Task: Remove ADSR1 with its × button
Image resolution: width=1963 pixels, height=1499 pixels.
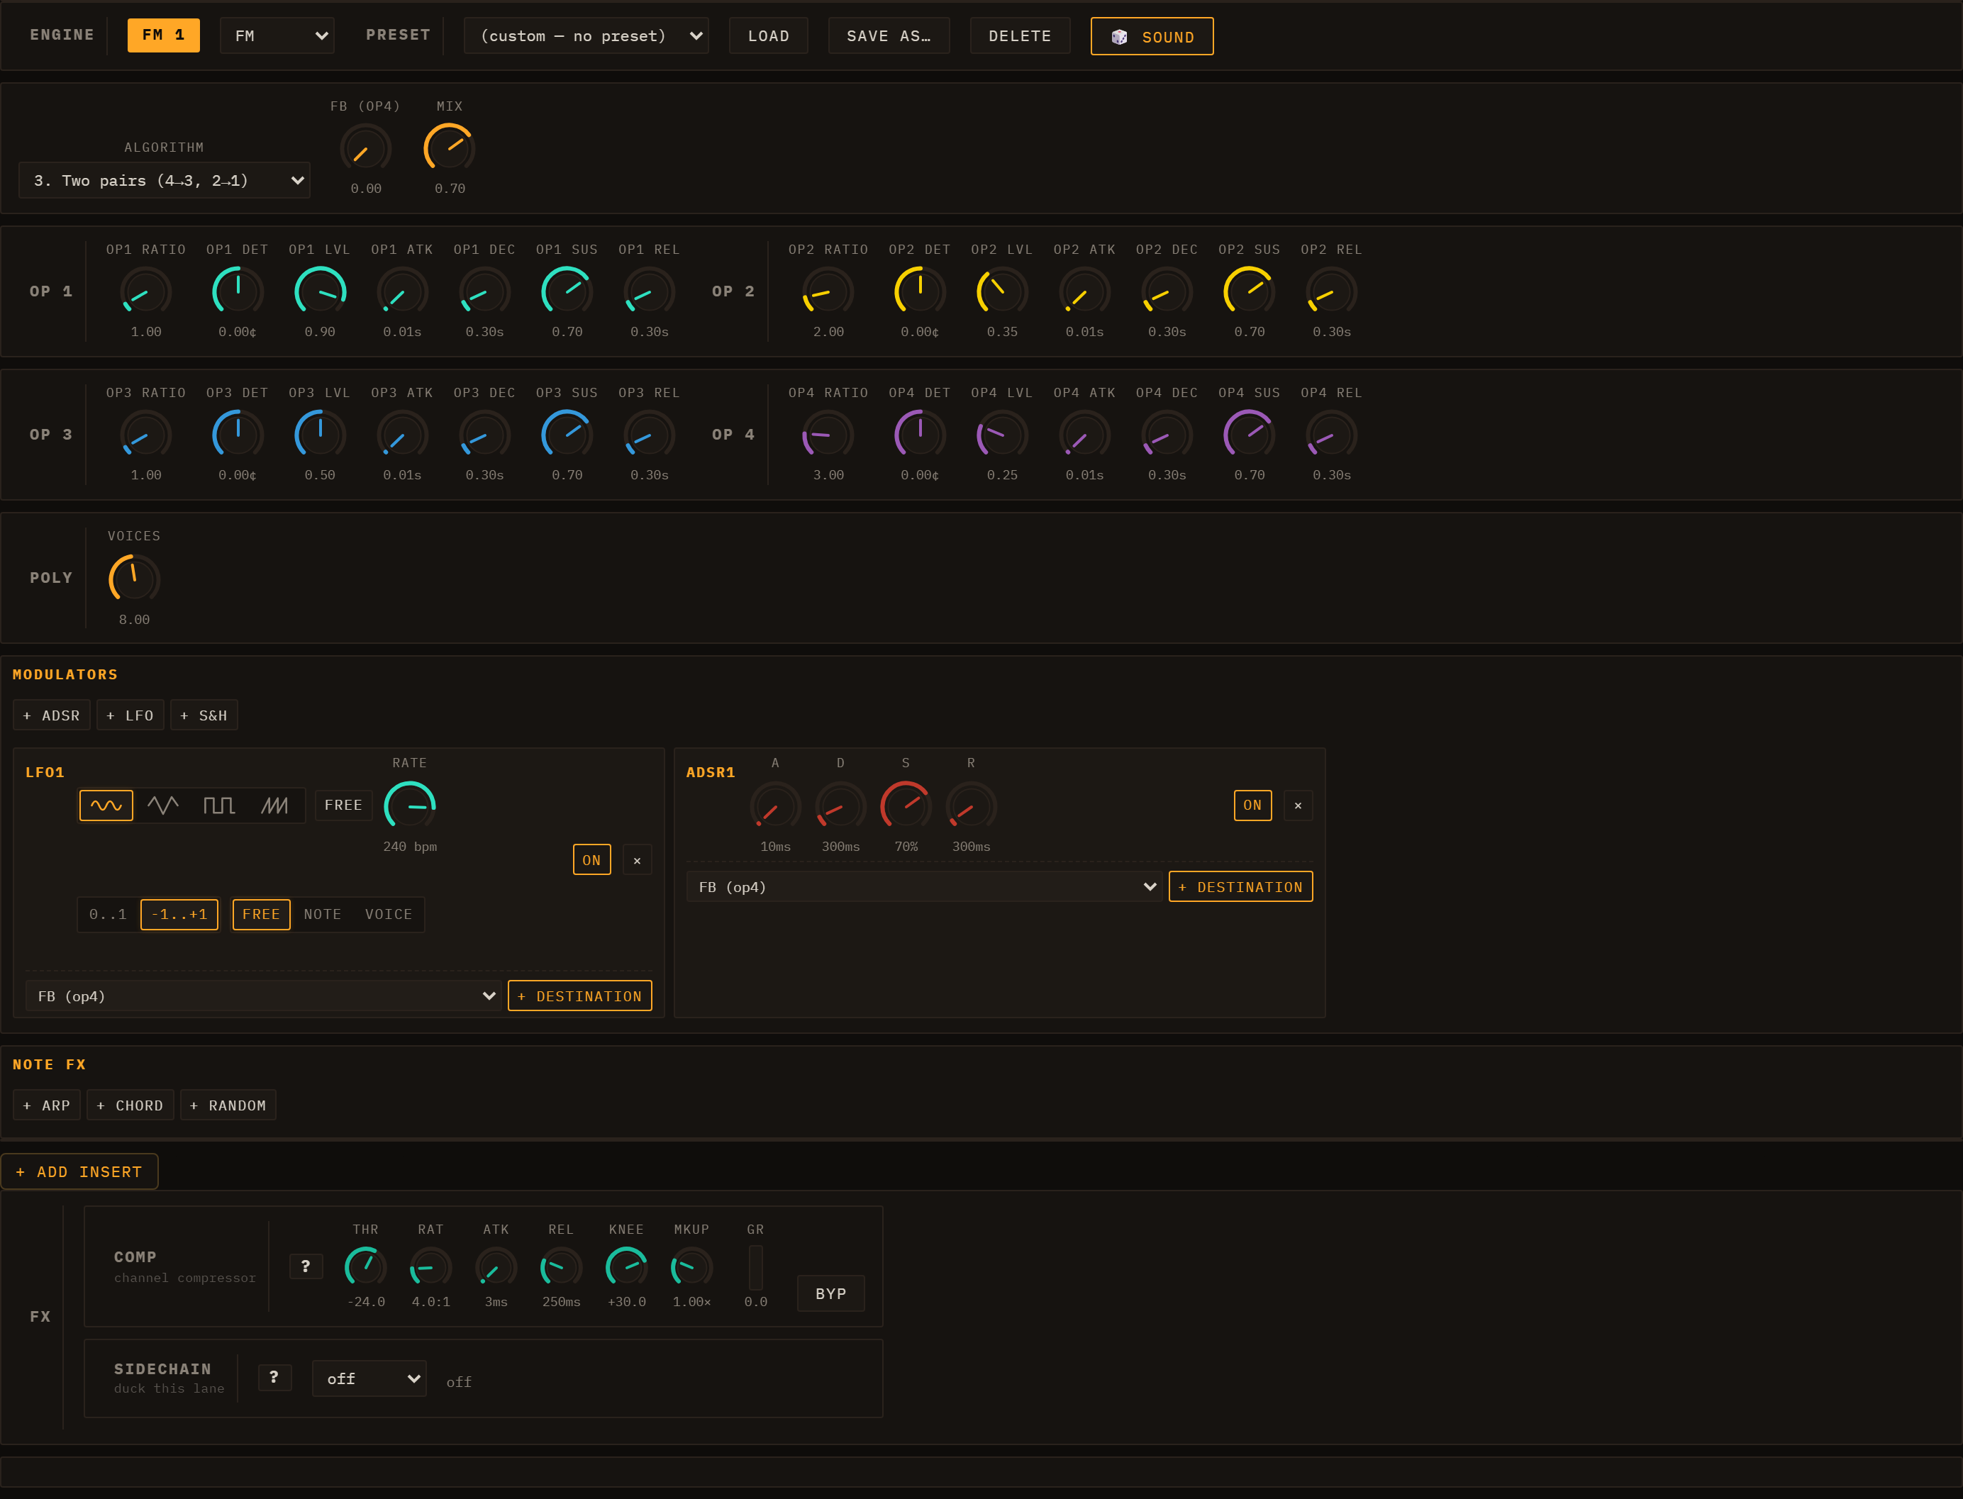Action: [1299, 805]
